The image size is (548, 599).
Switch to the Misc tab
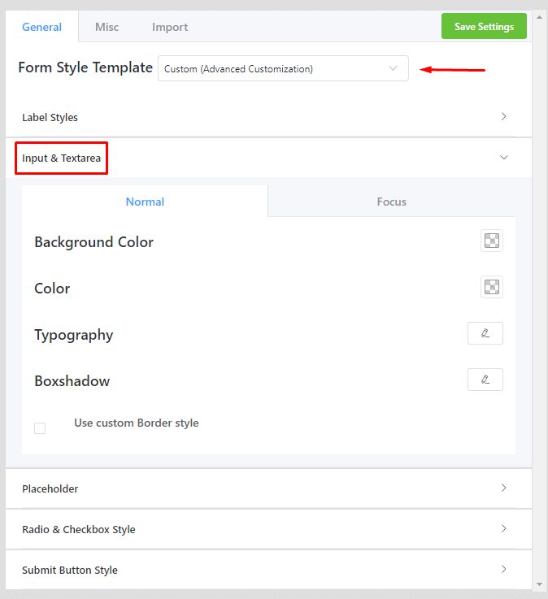point(107,27)
